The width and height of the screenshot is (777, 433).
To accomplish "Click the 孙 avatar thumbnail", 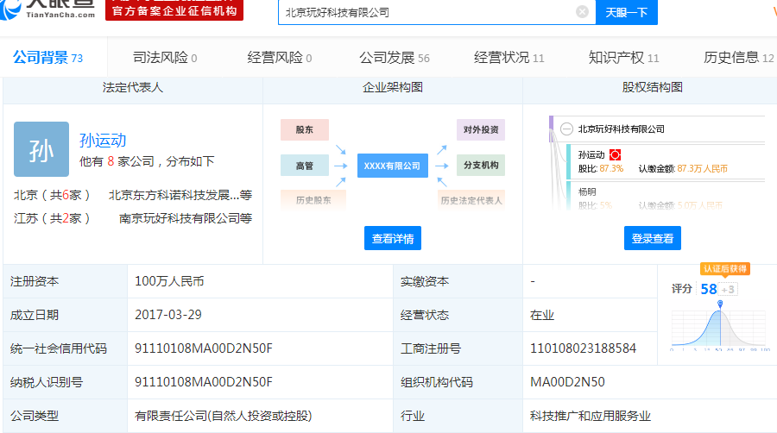I will pyautogui.click(x=41, y=149).
